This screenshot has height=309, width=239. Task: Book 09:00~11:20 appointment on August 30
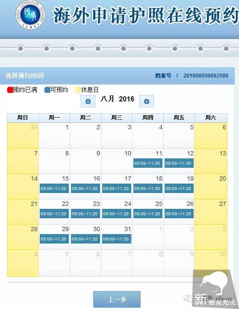pyautogui.click(x=85, y=239)
